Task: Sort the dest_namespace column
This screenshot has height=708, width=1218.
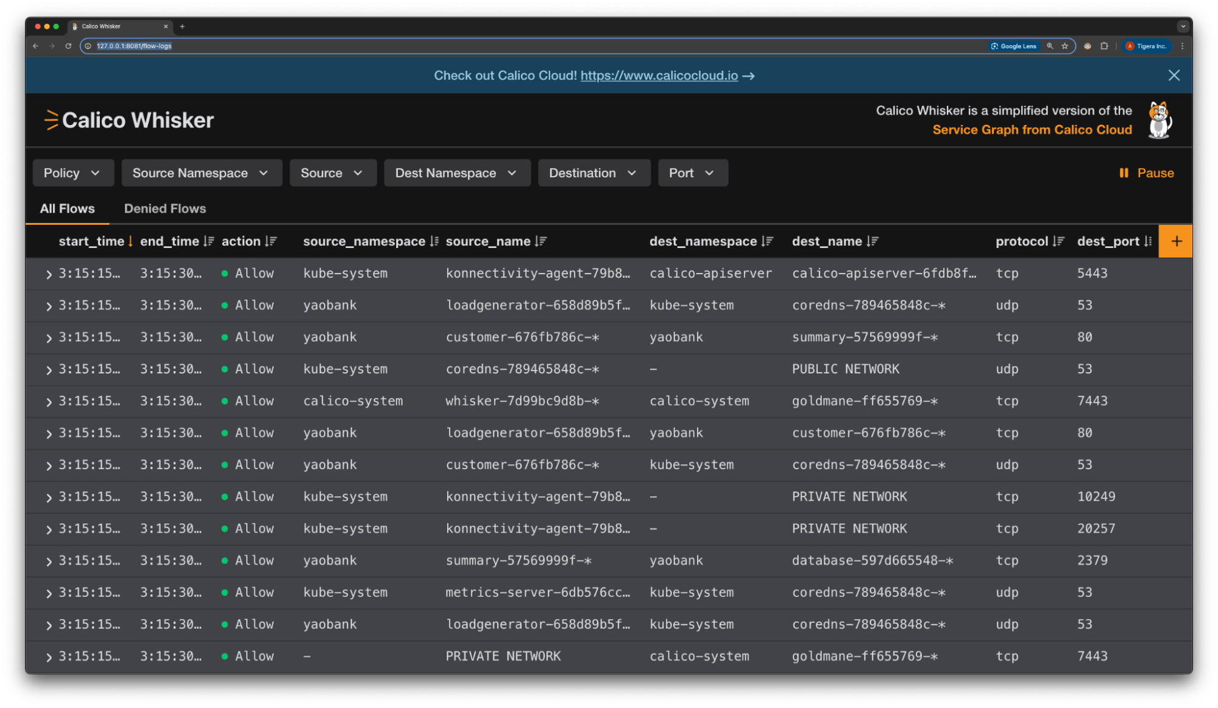Action: [767, 241]
